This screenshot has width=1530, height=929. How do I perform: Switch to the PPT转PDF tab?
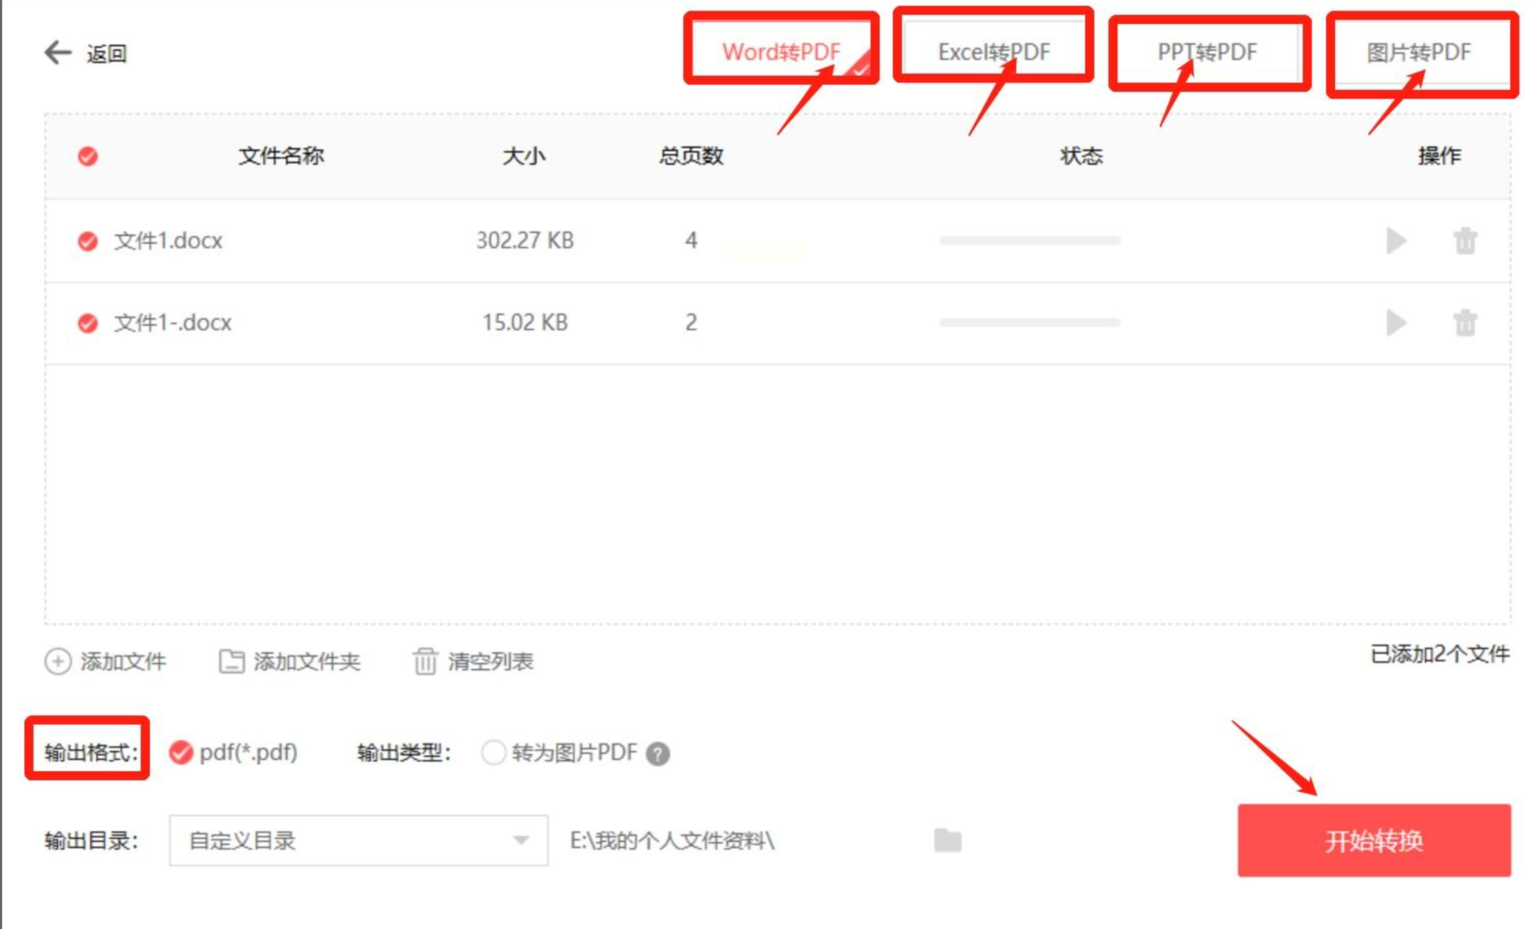coord(1207,52)
